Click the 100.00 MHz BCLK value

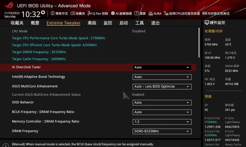tap(212, 57)
